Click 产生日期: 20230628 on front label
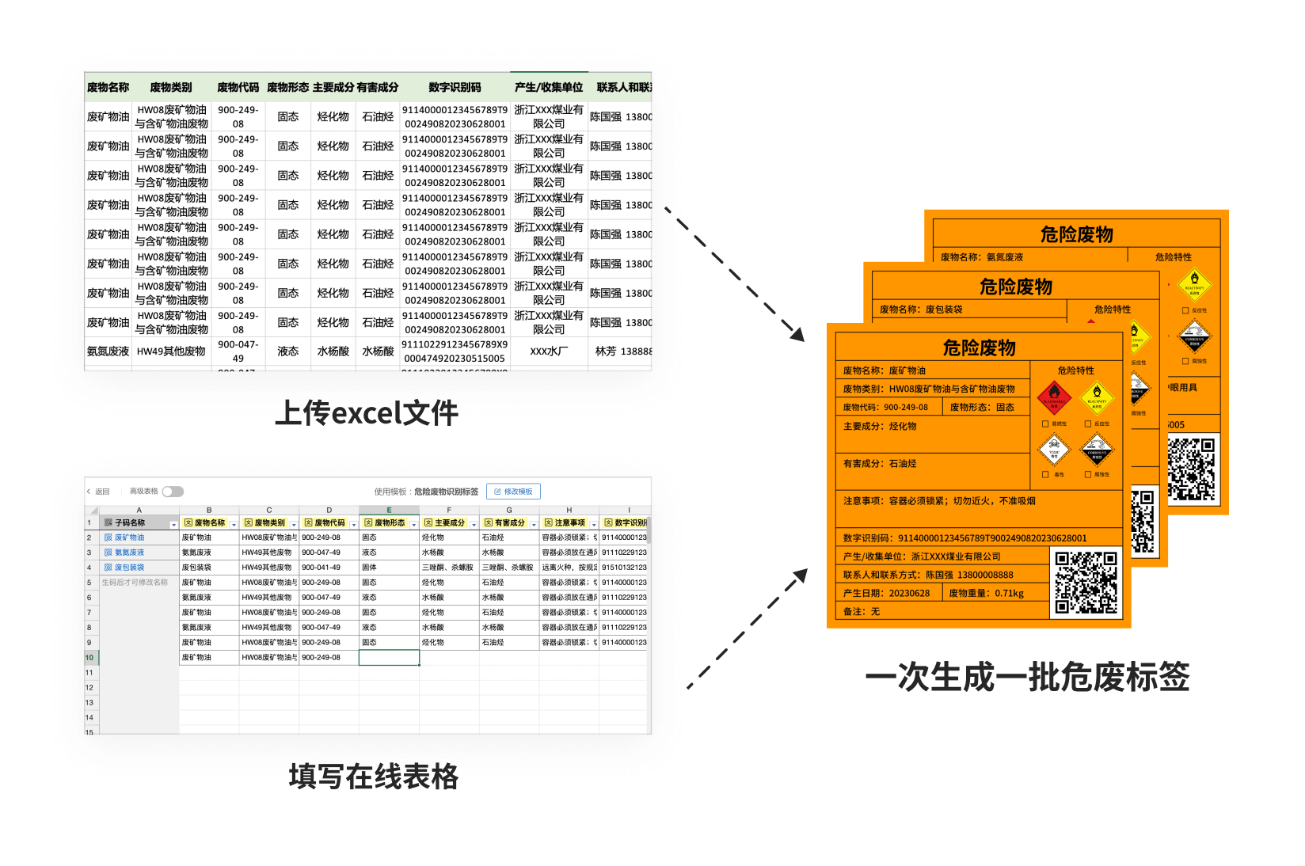1305x866 pixels. click(886, 593)
